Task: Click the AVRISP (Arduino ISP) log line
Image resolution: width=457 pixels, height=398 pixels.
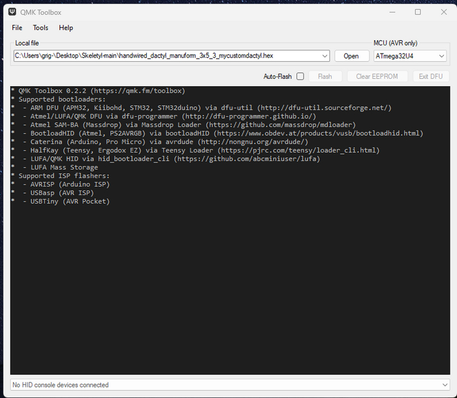Action: point(60,184)
